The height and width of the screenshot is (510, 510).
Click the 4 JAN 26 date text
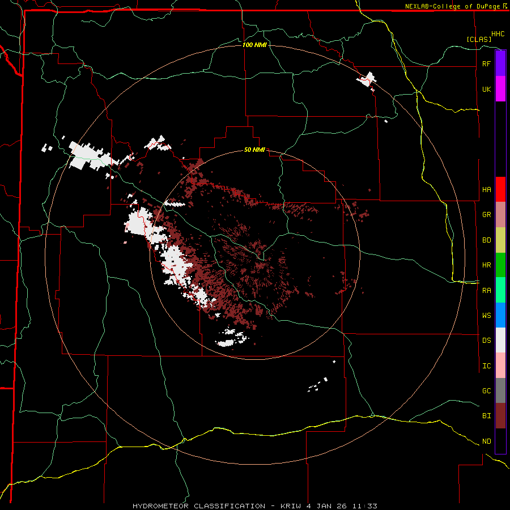(x=326, y=506)
